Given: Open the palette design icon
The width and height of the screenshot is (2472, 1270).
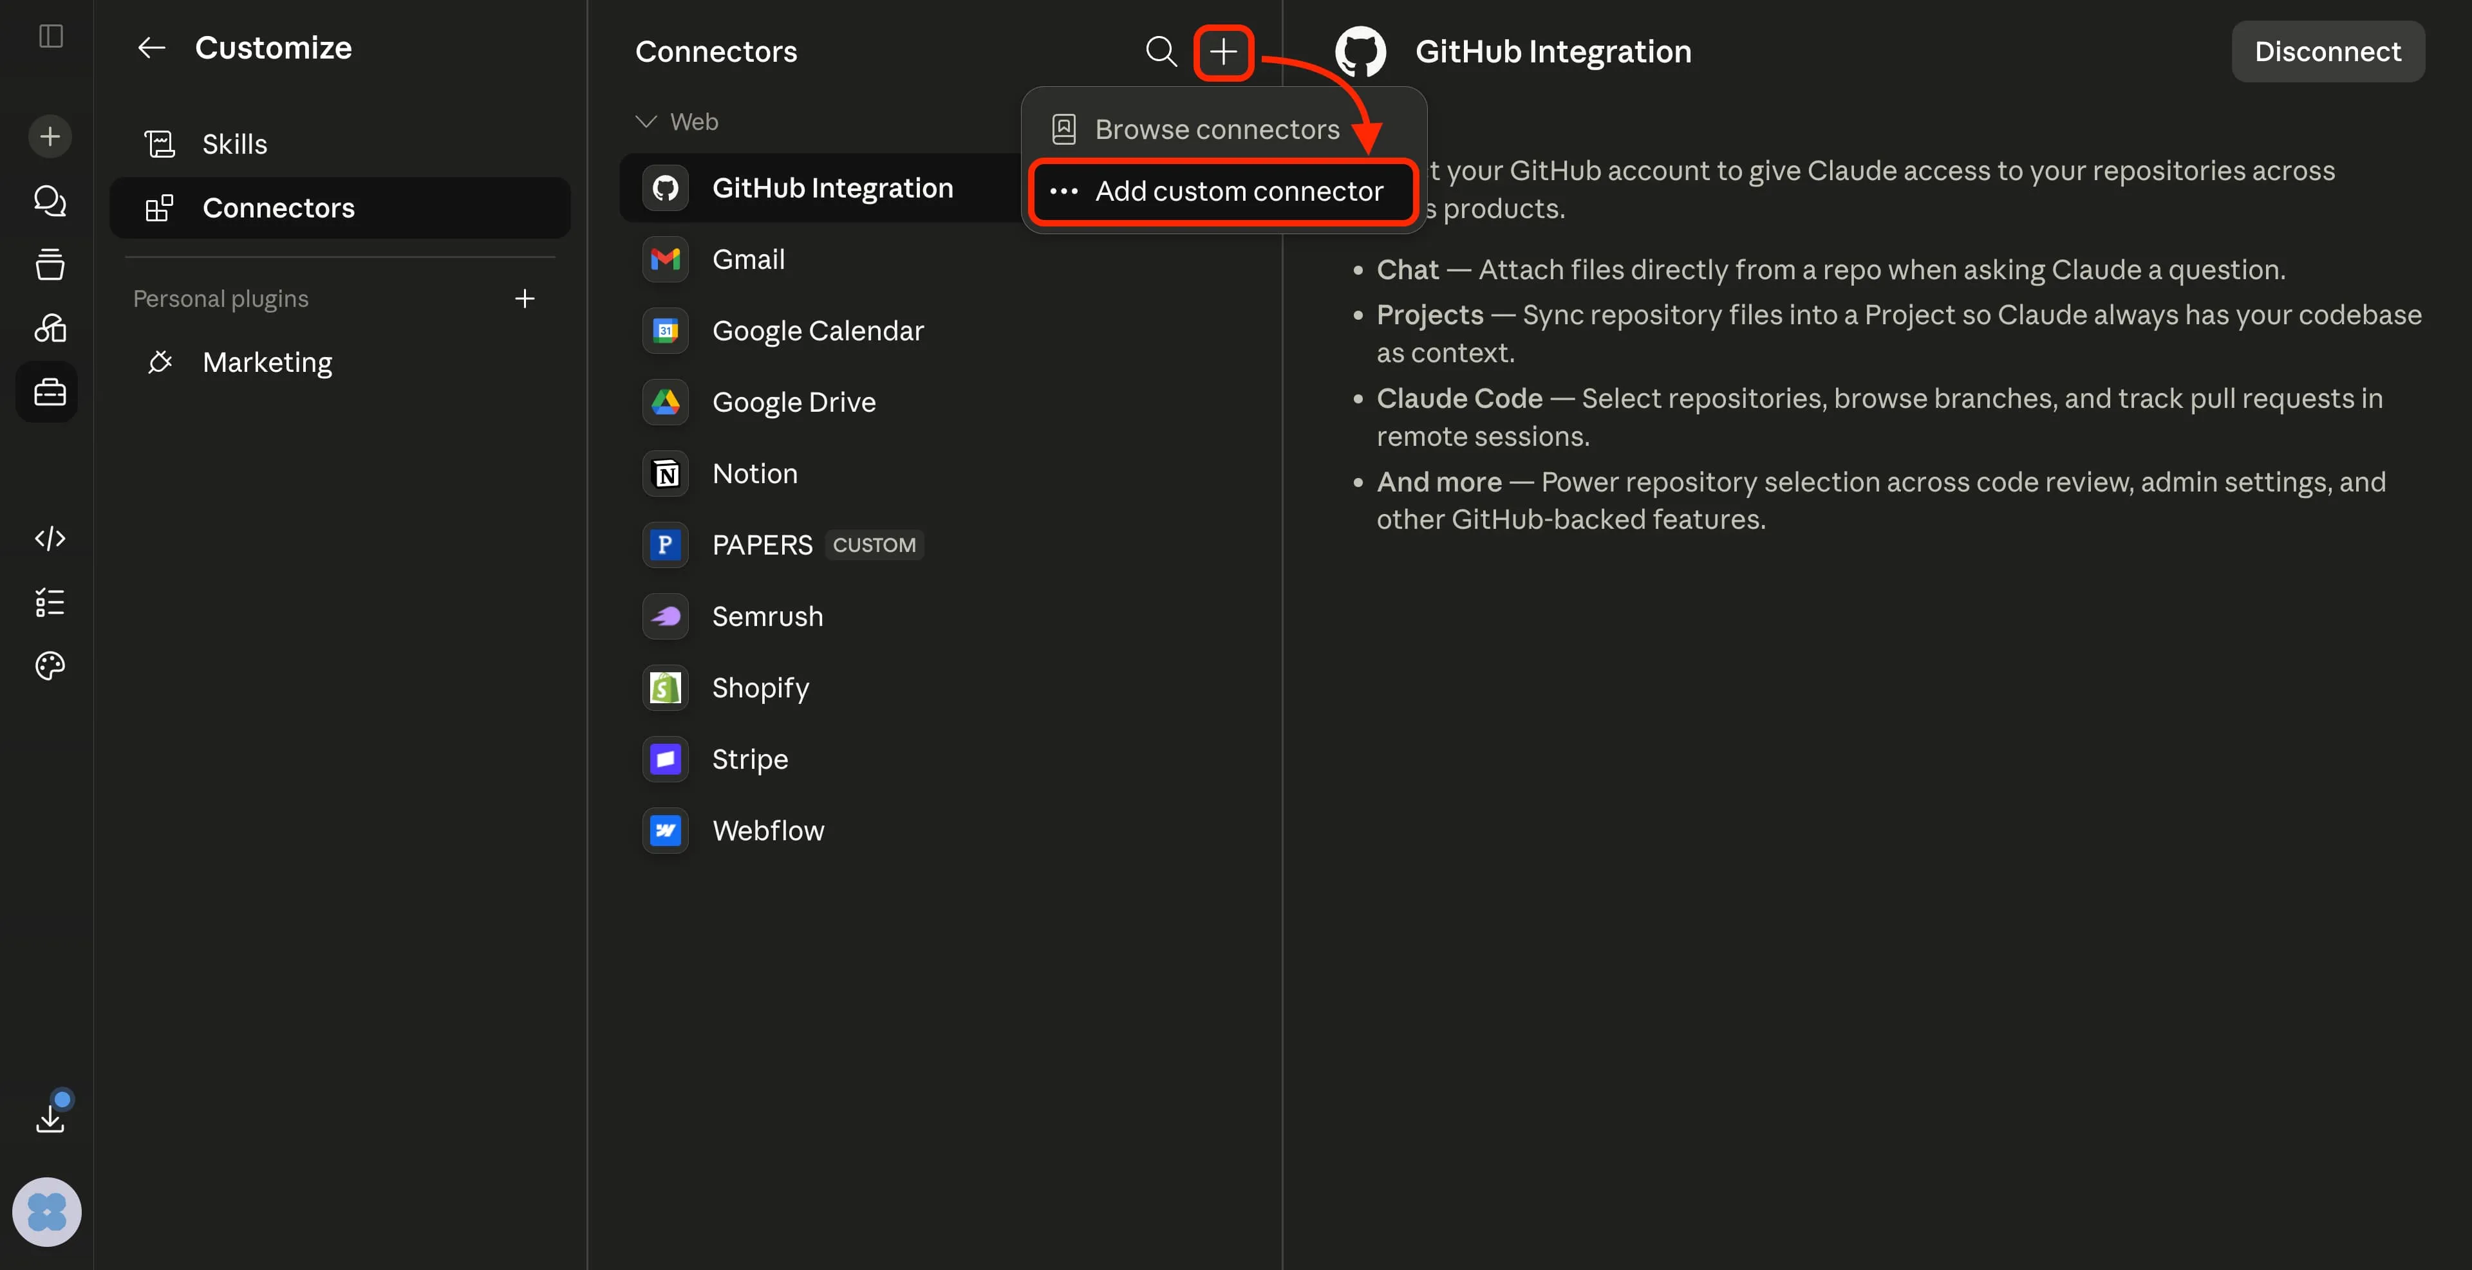Looking at the screenshot, I should click(50, 666).
